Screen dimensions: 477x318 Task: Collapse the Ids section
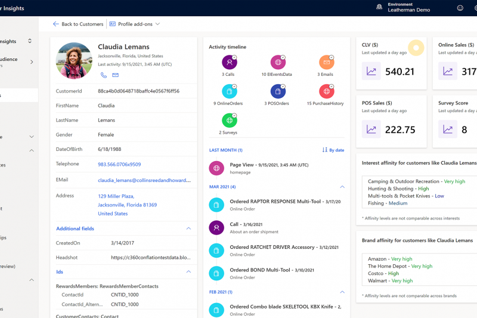188,271
